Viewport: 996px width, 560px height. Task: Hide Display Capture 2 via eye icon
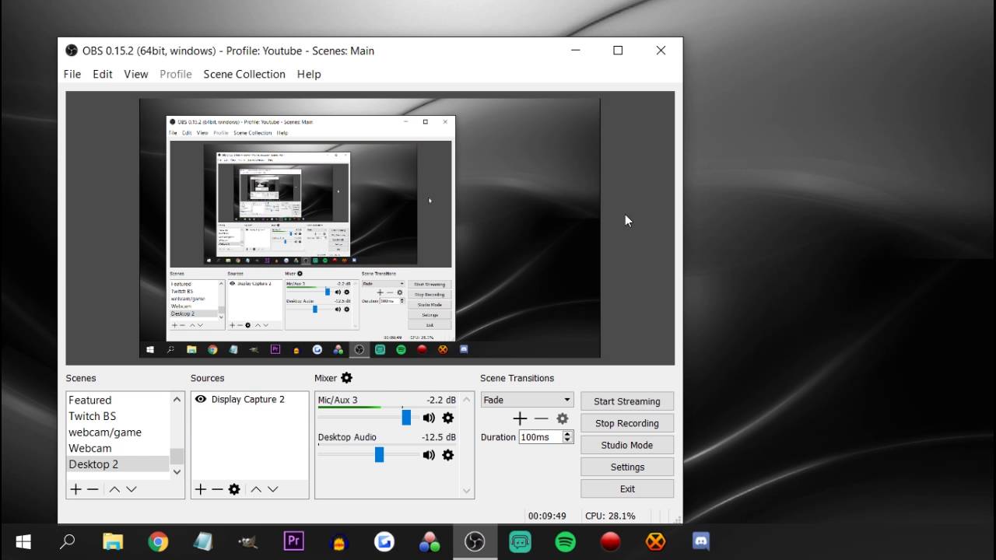pyautogui.click(x=201, y=399)
